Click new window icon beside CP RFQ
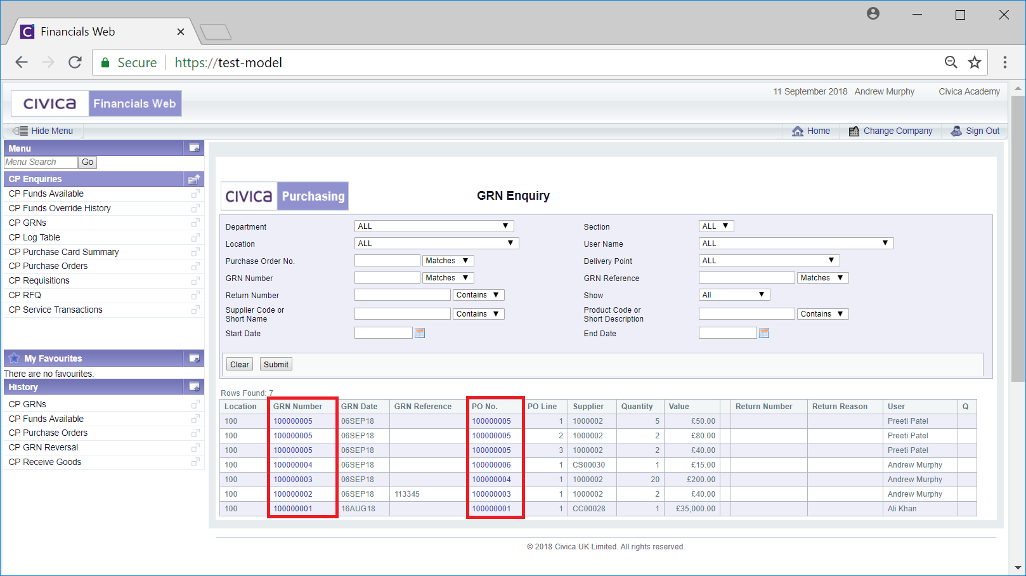This screenshot has width=1026, height=576. [x=195, y=295]
